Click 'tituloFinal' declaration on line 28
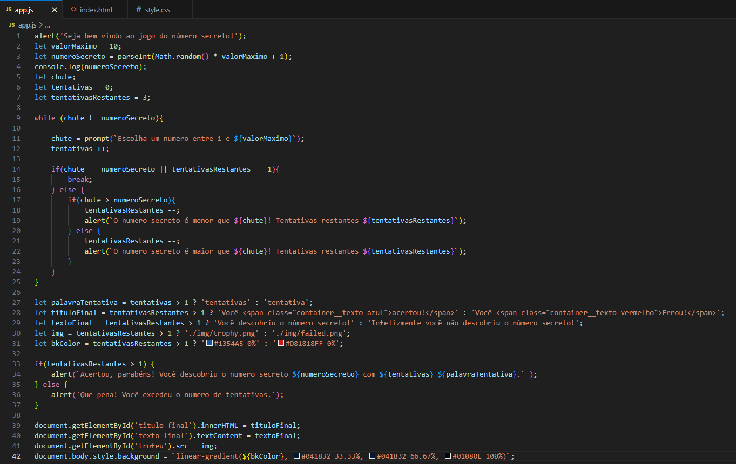This screenshot has height=464, width=736. point(74,312)
